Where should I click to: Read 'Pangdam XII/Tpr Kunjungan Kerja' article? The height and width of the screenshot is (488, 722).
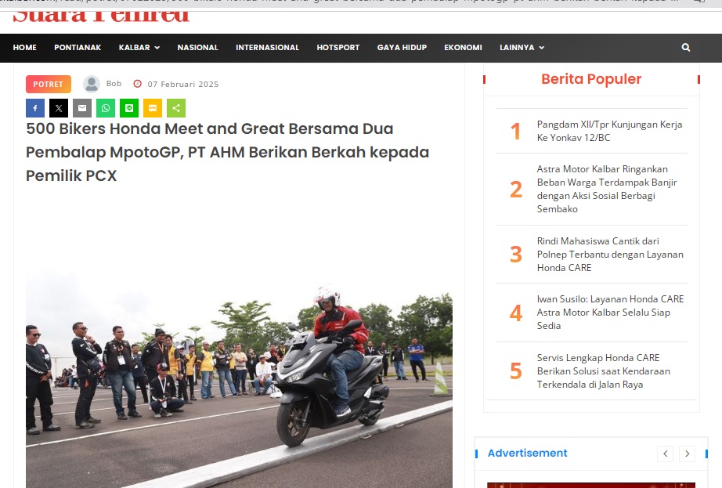[609, 131]
